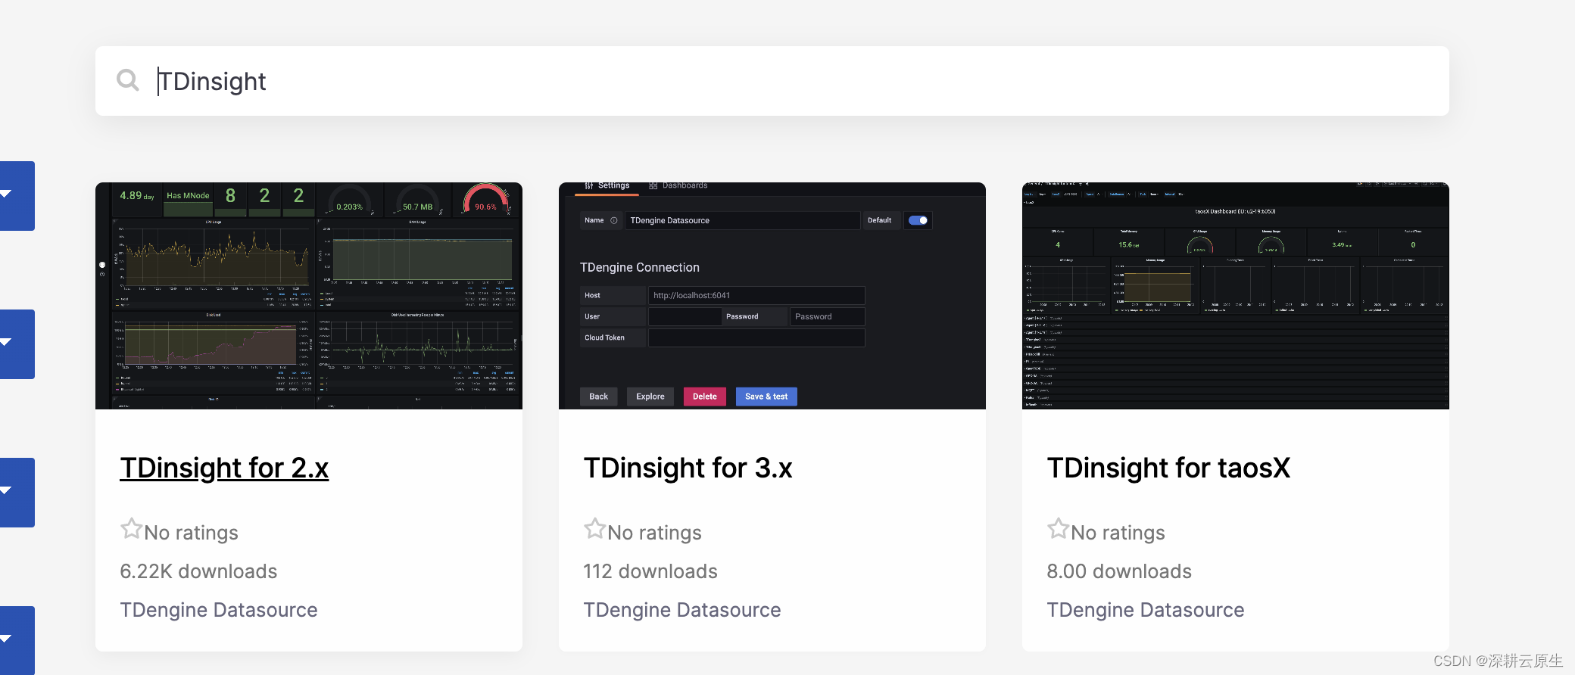This screenshot has width=1575, height=675.
Task: Click '8.00 downloads' text
Action: pyautogui.click(x=1119, y=571)
